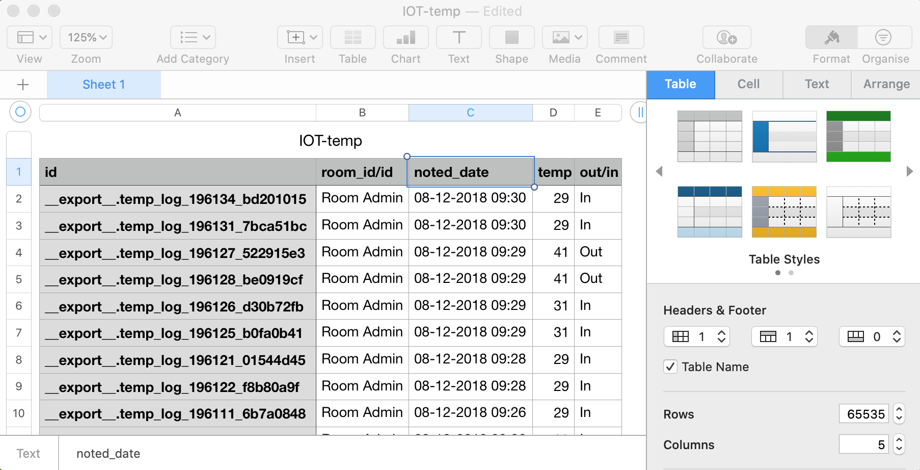This screenshot has width=920, height=470.
Task: Uncheck the Table Name checkbox
Action: pyautogui.click(x=670, y=367)
